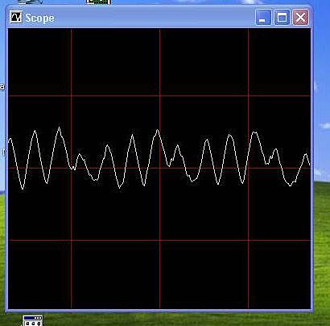The image size is (330, 326).
Task: Click the Scope waveform icon in title bar
Action: click(x=16, y=18)
